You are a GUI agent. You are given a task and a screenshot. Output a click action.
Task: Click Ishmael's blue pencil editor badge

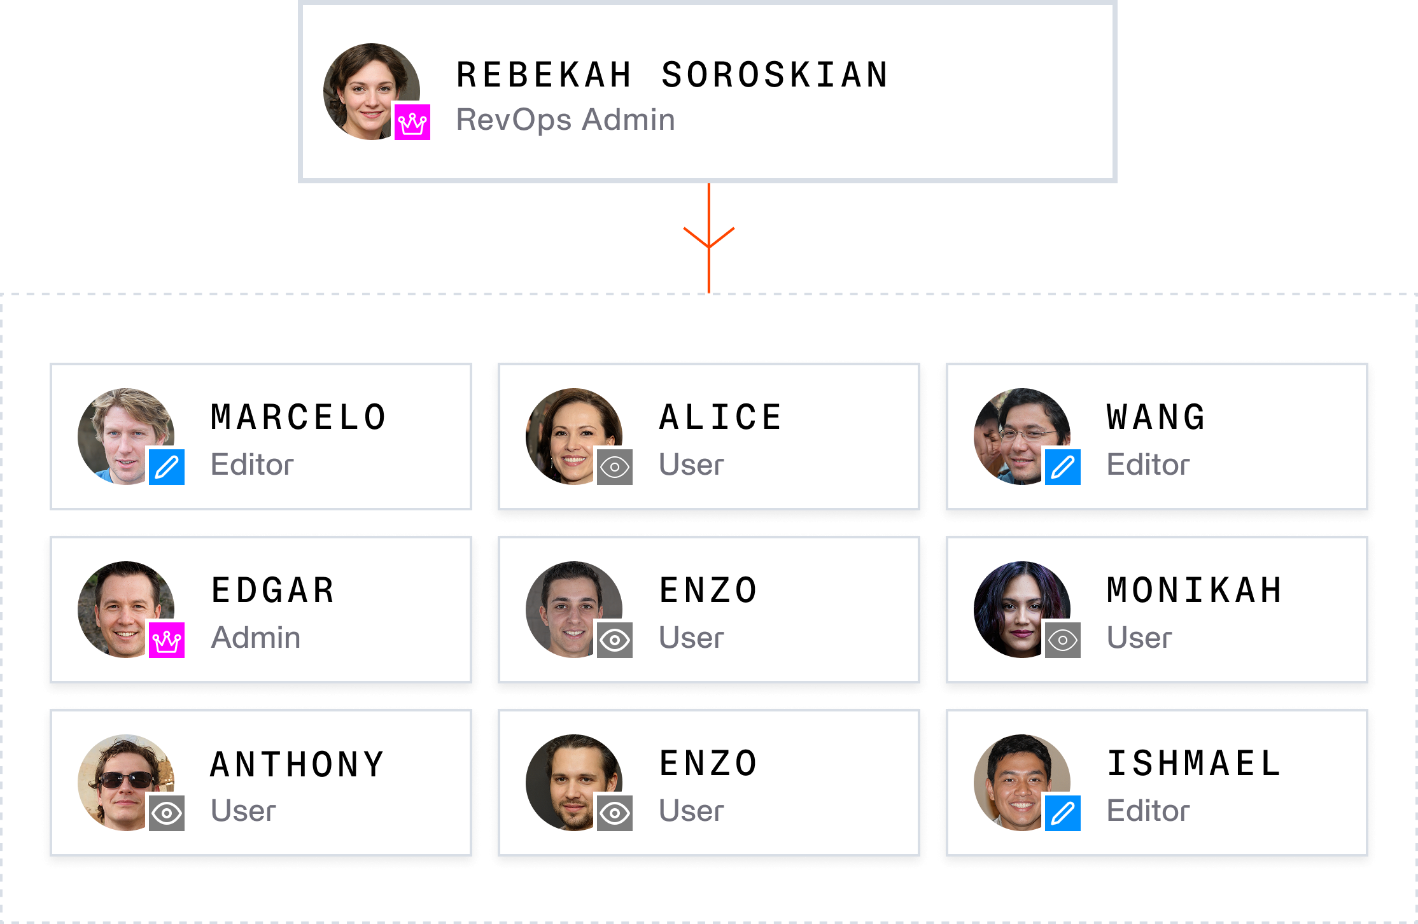tap(1063, 813)
